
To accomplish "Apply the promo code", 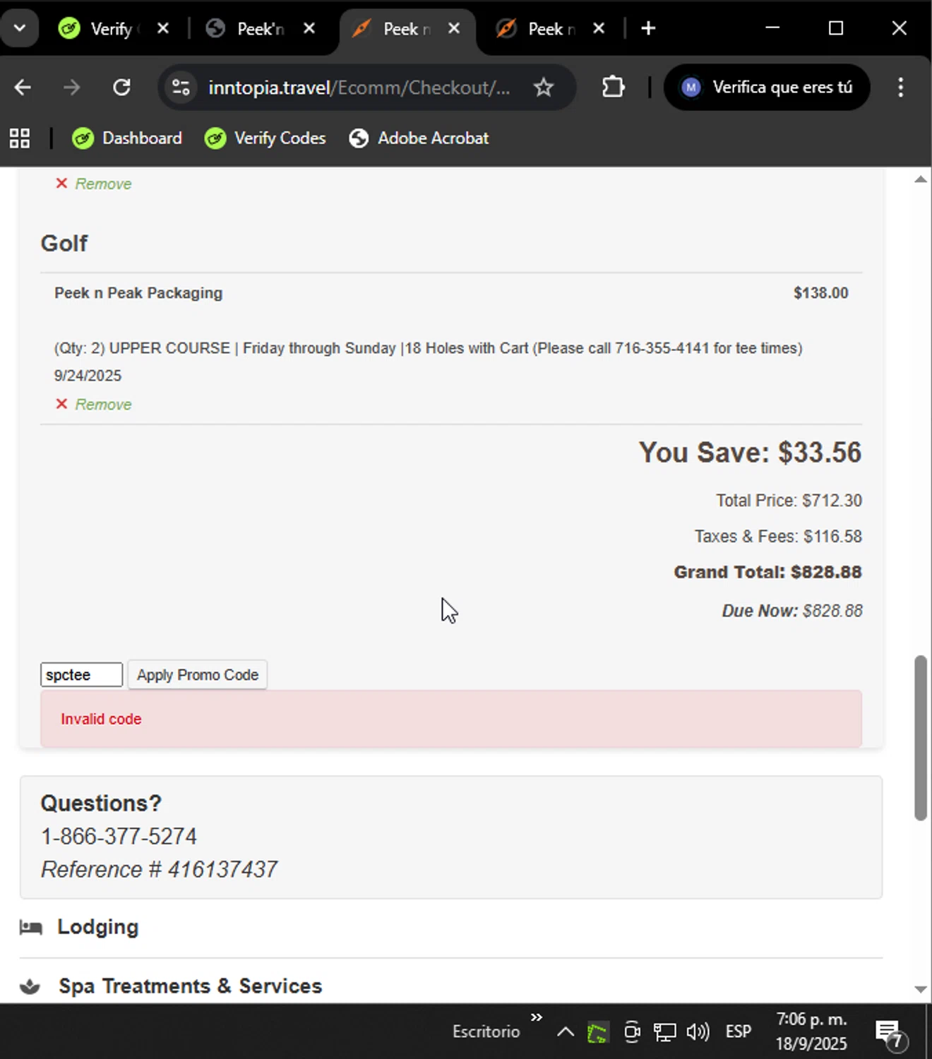I will click(198, 675).
